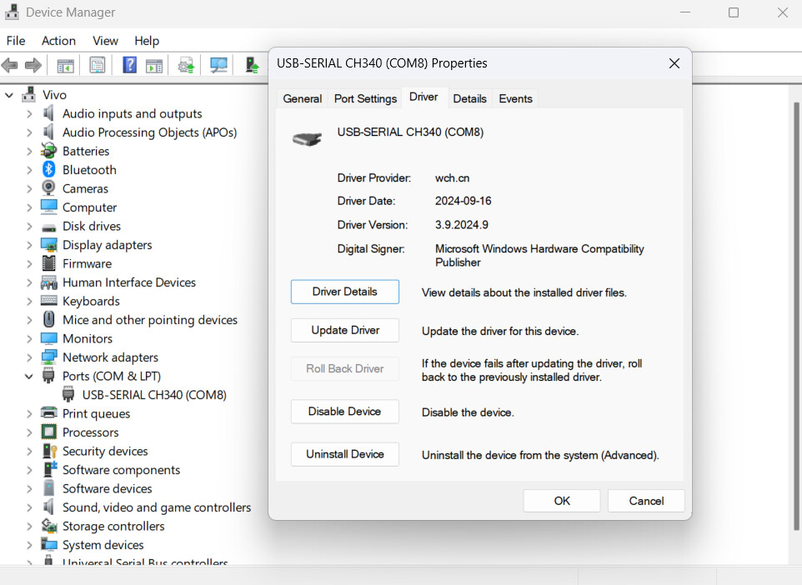This screenshot has width=802, height=585.
Task: Select the Software devices tree item
Action: (107, 488)
